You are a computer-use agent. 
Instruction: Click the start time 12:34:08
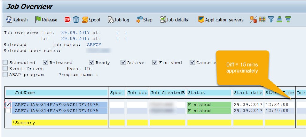pos(277,105)
